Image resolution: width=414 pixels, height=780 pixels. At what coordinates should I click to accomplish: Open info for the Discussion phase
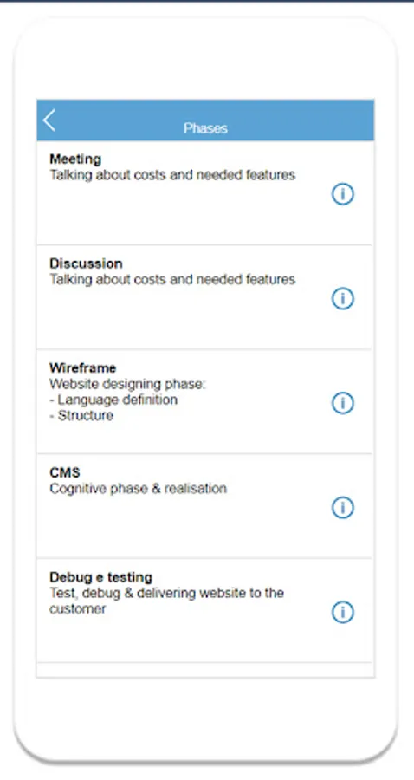(x=342, y=298)
